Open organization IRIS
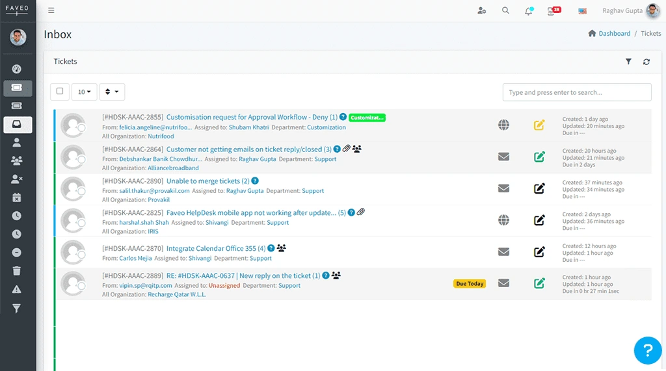This screenshot has height=371, width=666. [x=153, y=232]
